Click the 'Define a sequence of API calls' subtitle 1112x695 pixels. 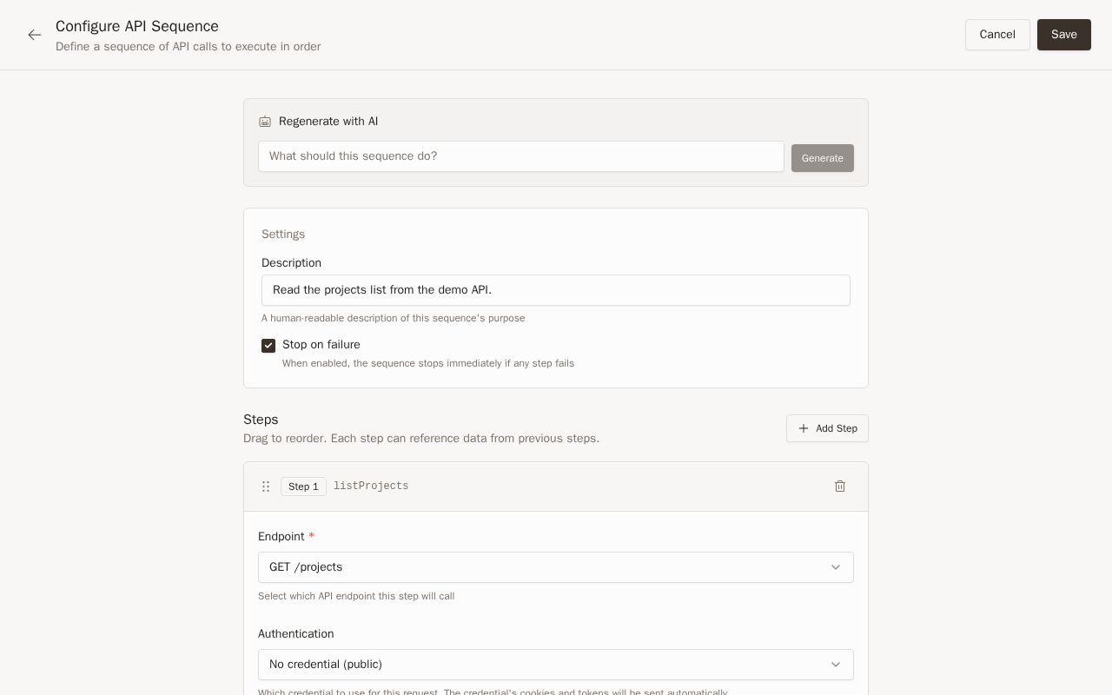189,47
